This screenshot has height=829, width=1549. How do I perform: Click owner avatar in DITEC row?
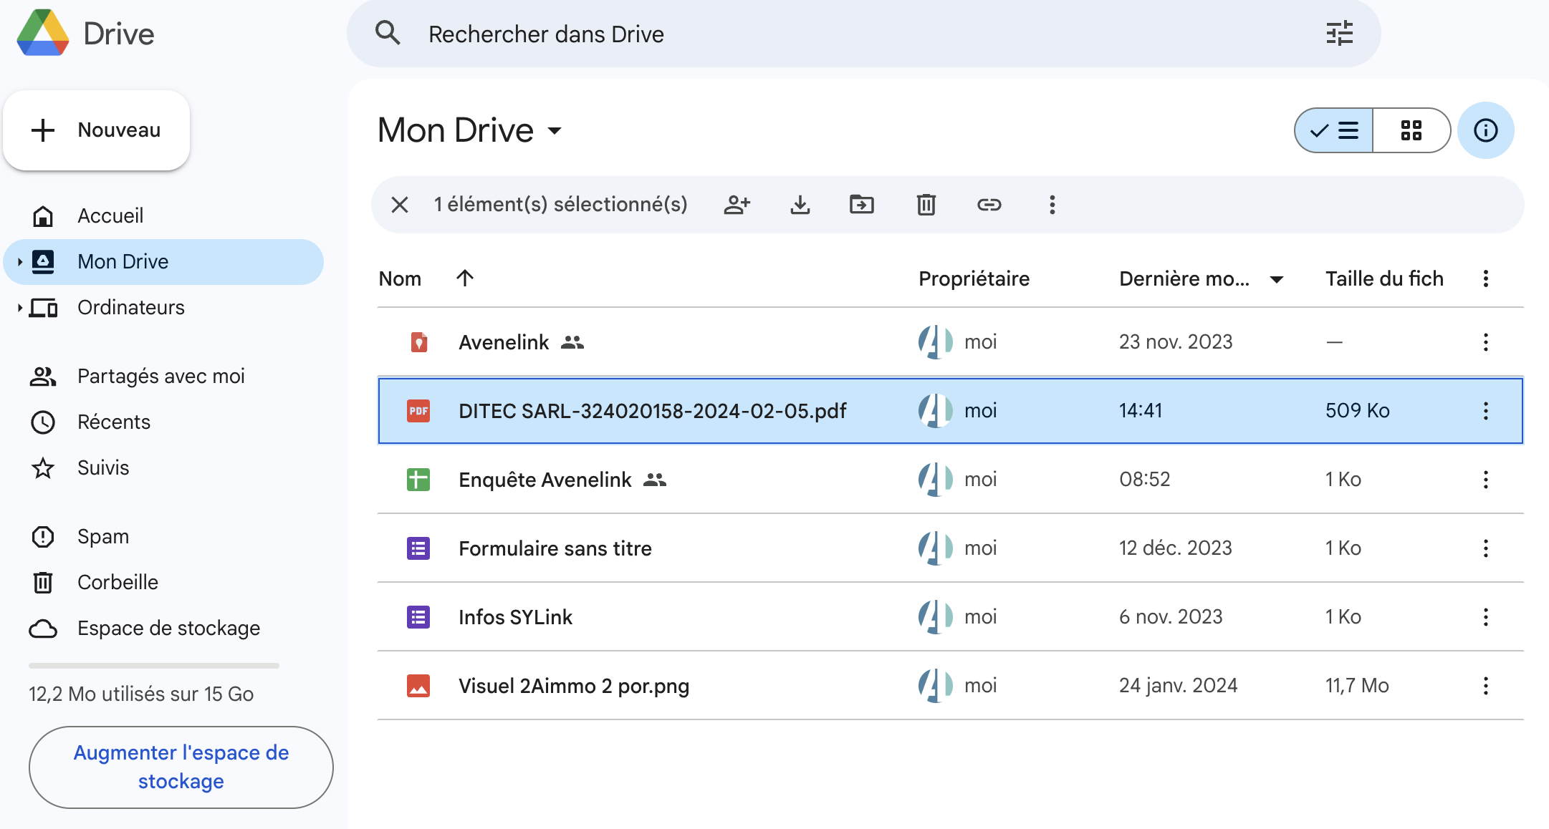pos(936,411)
